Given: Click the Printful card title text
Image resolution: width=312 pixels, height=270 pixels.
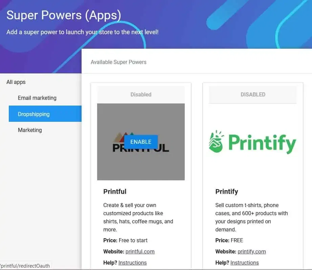Looking at the screenshot, I should tap(115, 192).
